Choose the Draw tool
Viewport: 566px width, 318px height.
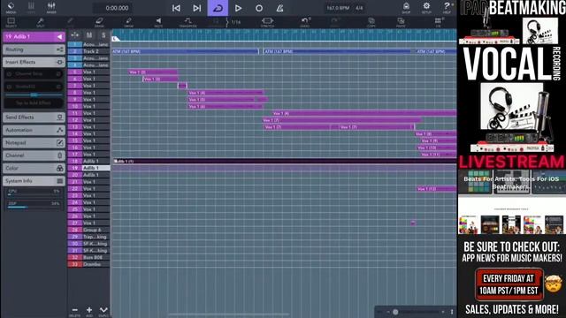[x=128, y=22]
